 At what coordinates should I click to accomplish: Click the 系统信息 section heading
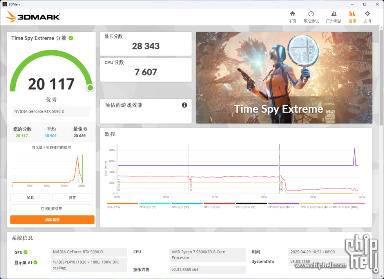pyautogui.click(x=22, y=238)
